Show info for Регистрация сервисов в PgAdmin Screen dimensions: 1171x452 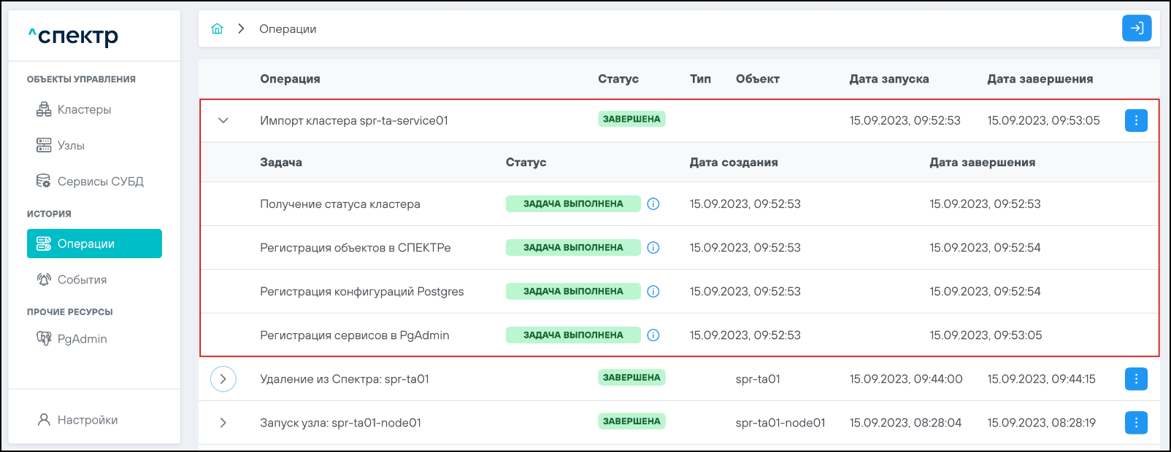[653, 335]
